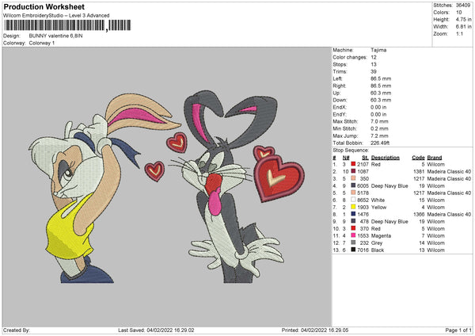Select the magenta swatch beside 1553
This screenshot has height=336, width=475.
click(x=353, y=235)
